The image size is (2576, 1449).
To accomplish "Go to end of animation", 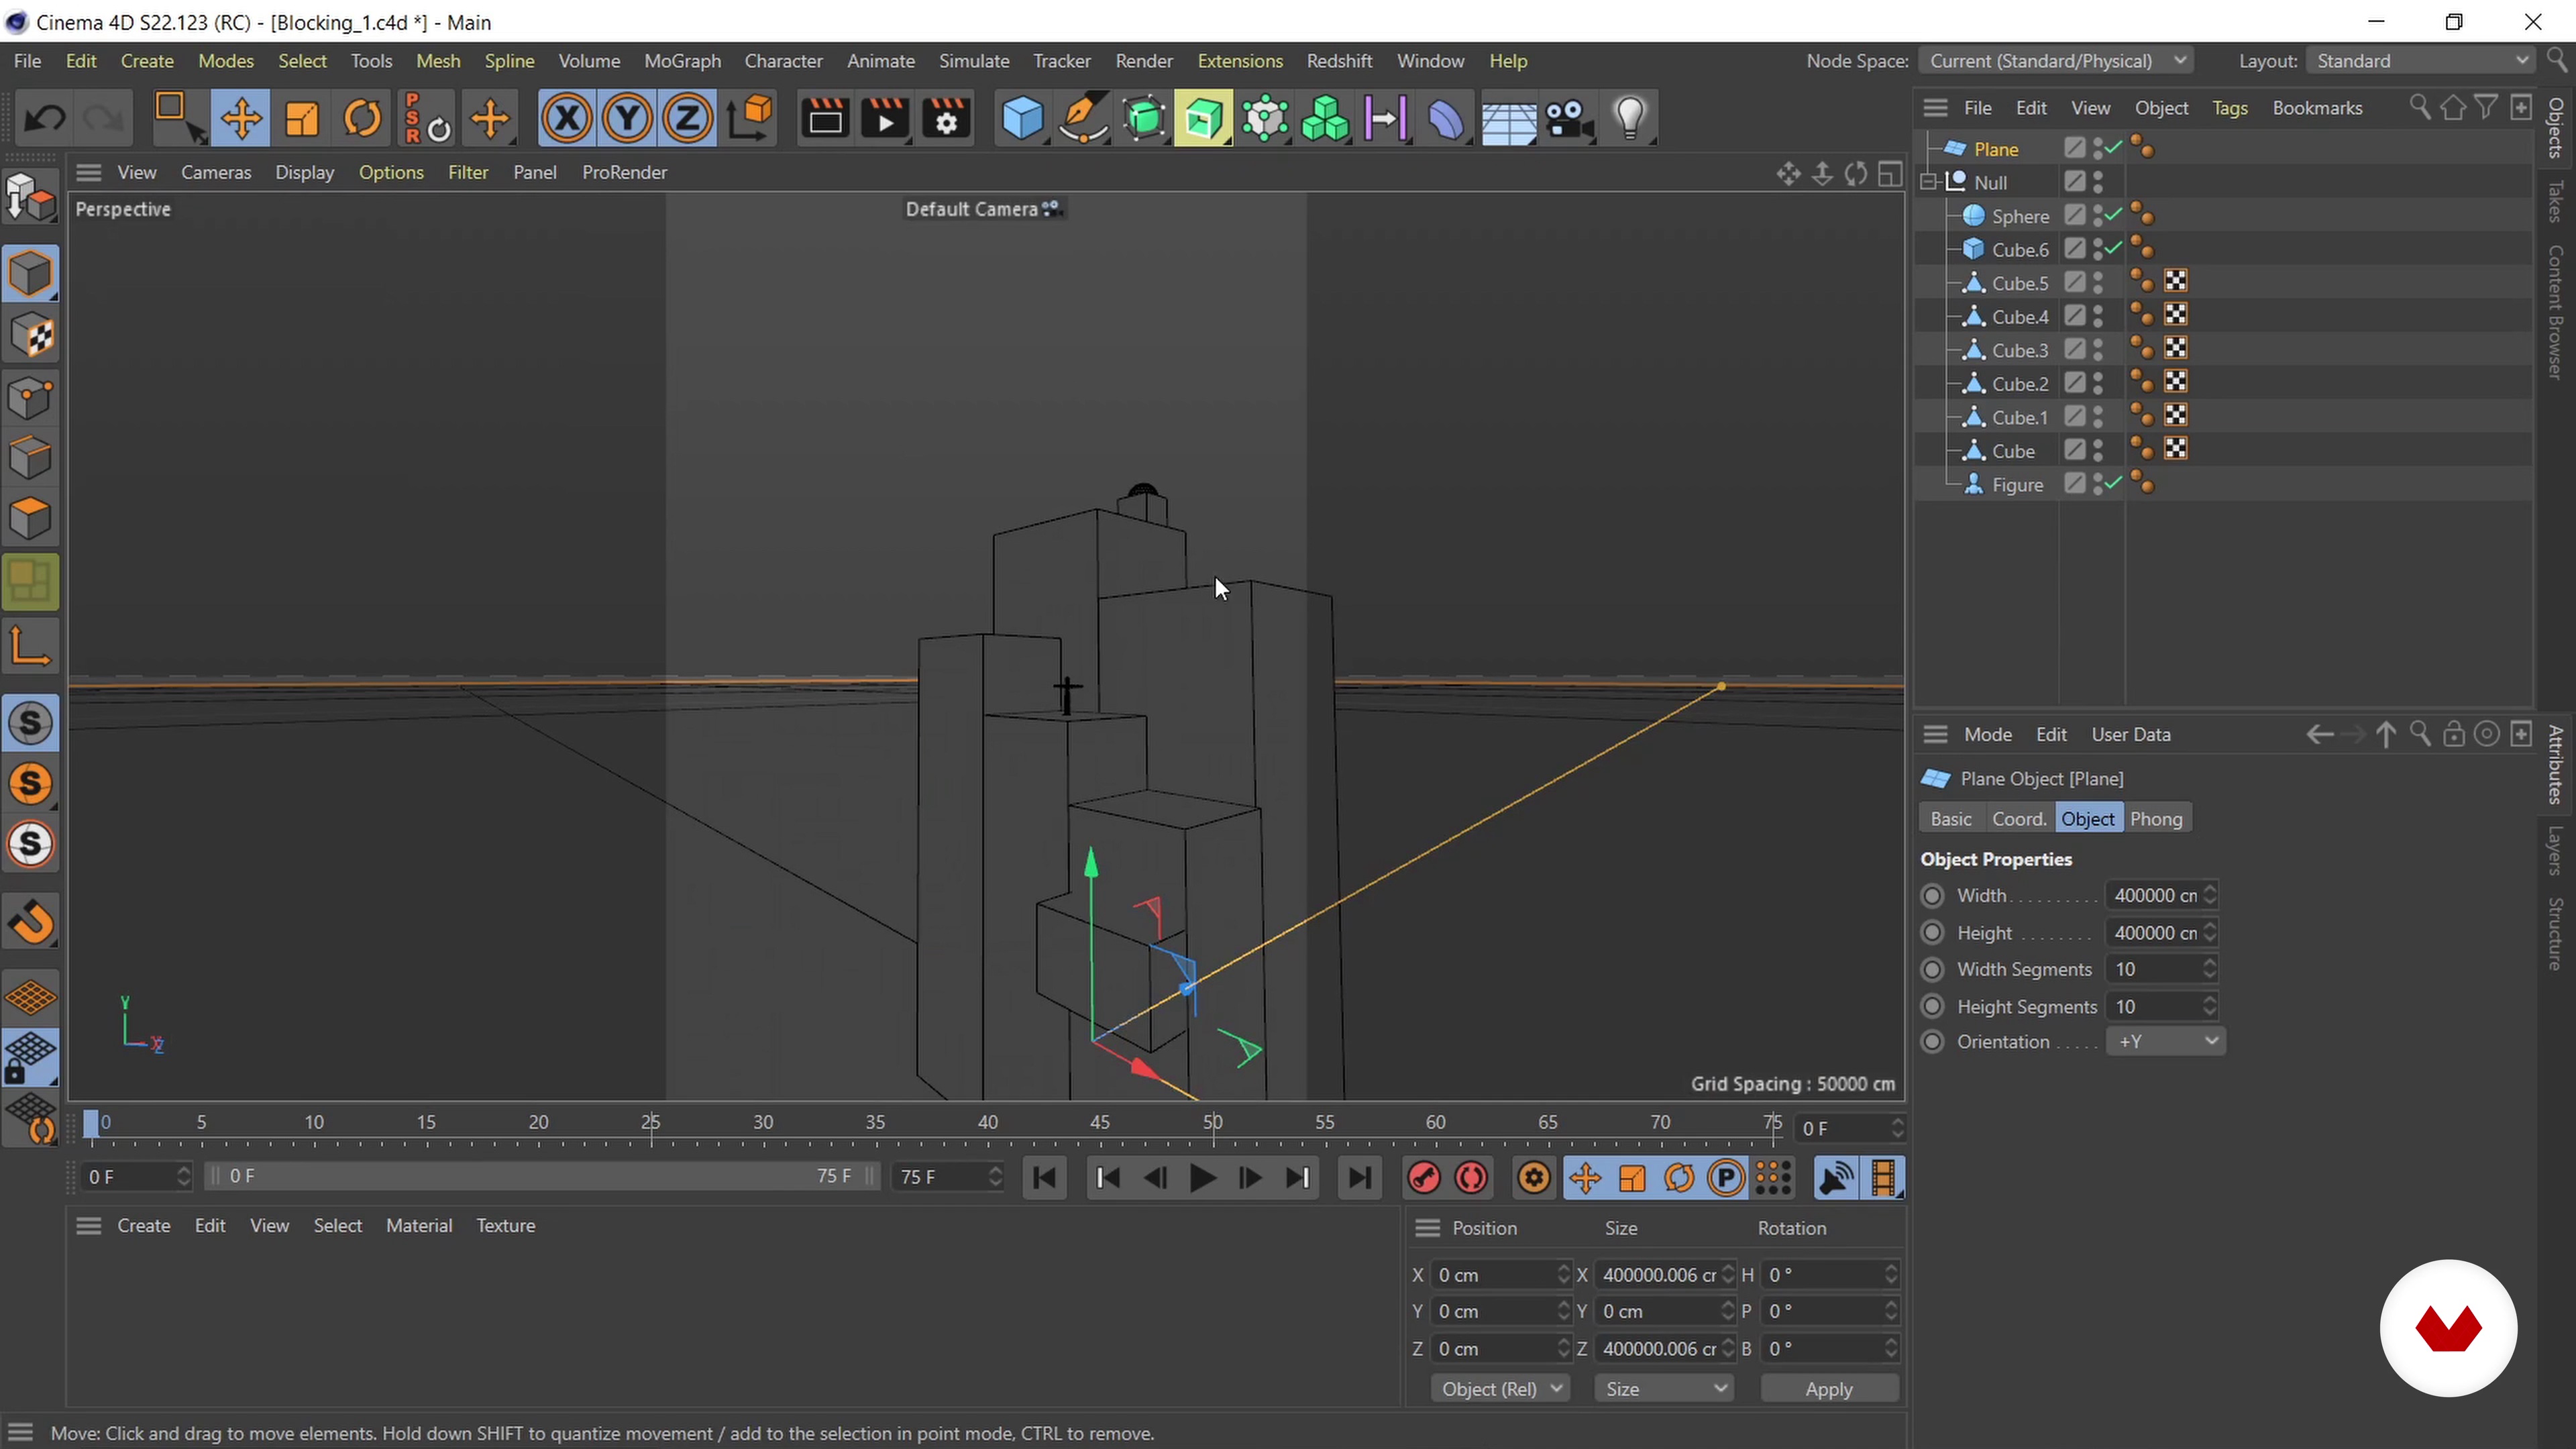I will tap(1359, 1178).
